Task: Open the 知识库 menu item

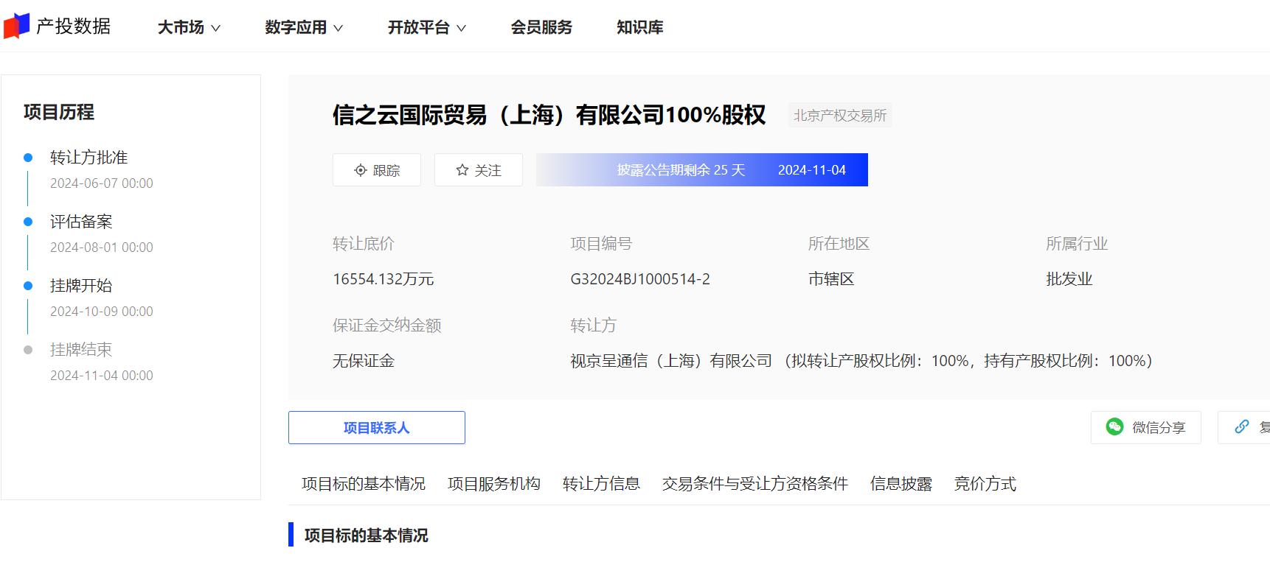Action: click(x=640, y=27)
